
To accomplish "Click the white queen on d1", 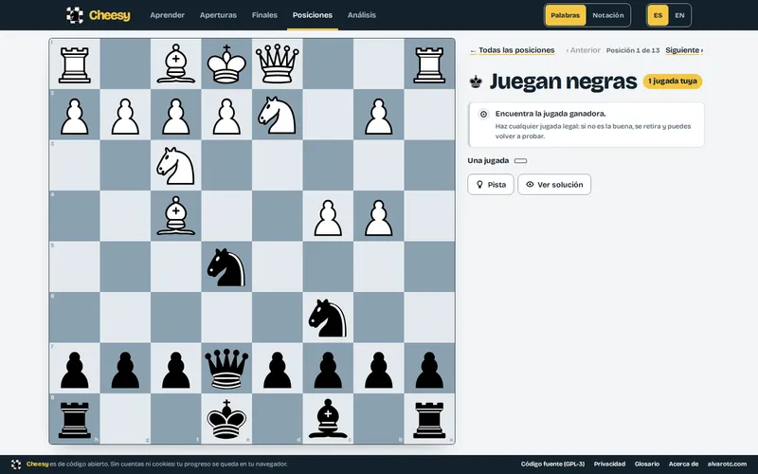I will pyautogui.click(x=277, y=64).
